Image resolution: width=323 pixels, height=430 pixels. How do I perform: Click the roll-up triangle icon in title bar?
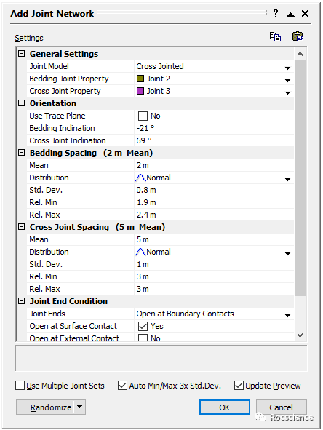coord(290,15)
